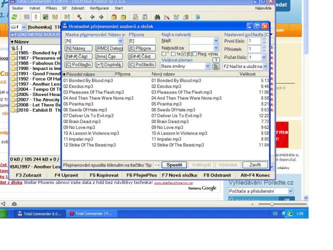The width and height of the screenshot is (333, 250).
Task: Click the F8 Odstranit button
Action: tap(217, 175)
